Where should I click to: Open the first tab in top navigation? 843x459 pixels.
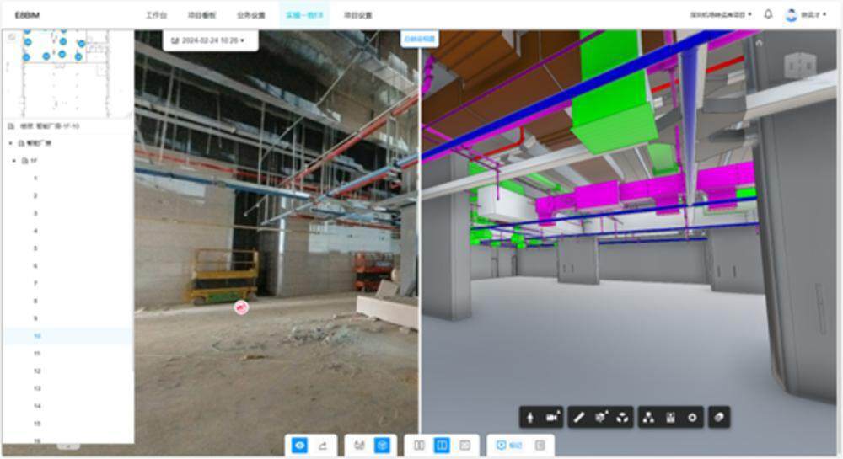point(156,15)
